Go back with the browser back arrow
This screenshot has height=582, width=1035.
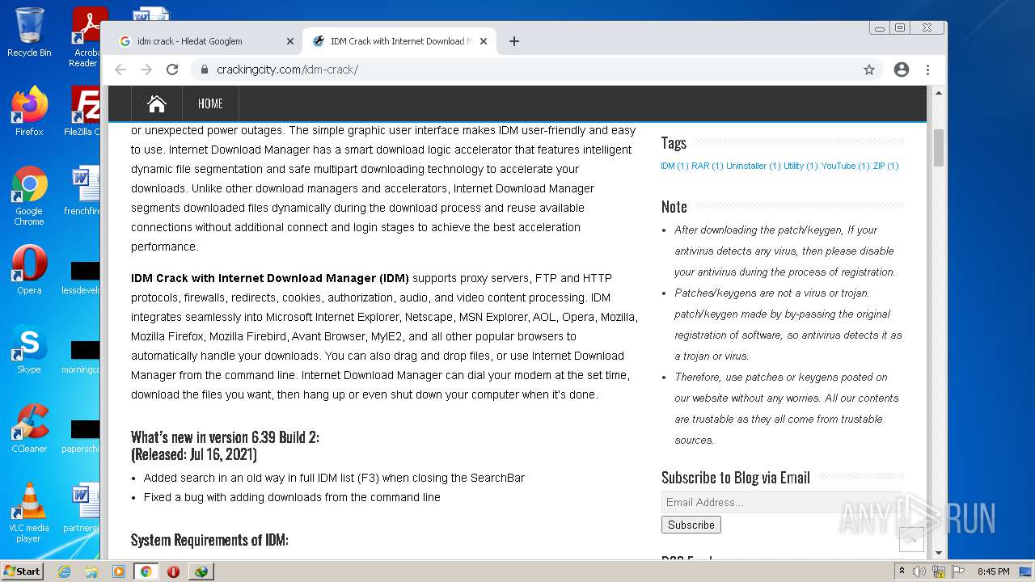coord(120,70)
